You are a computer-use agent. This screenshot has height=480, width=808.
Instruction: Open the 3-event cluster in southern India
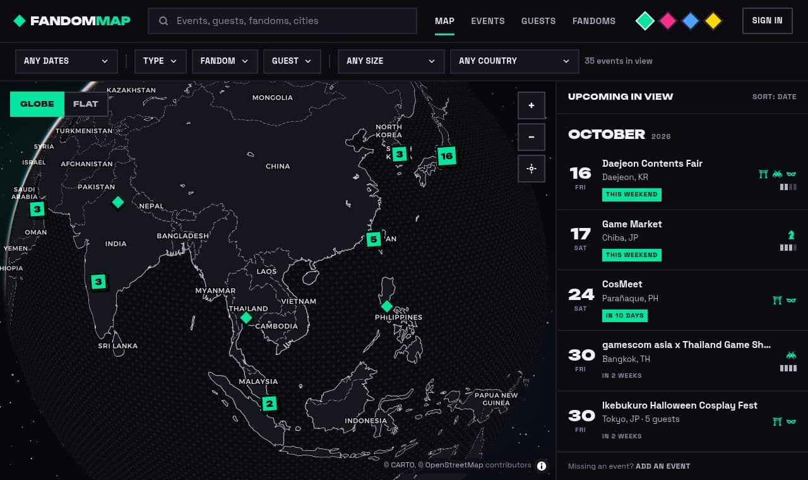[x=98, y=282]
